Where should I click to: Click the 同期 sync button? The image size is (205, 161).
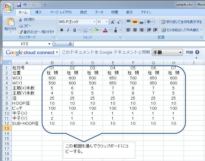click(193, 52)
